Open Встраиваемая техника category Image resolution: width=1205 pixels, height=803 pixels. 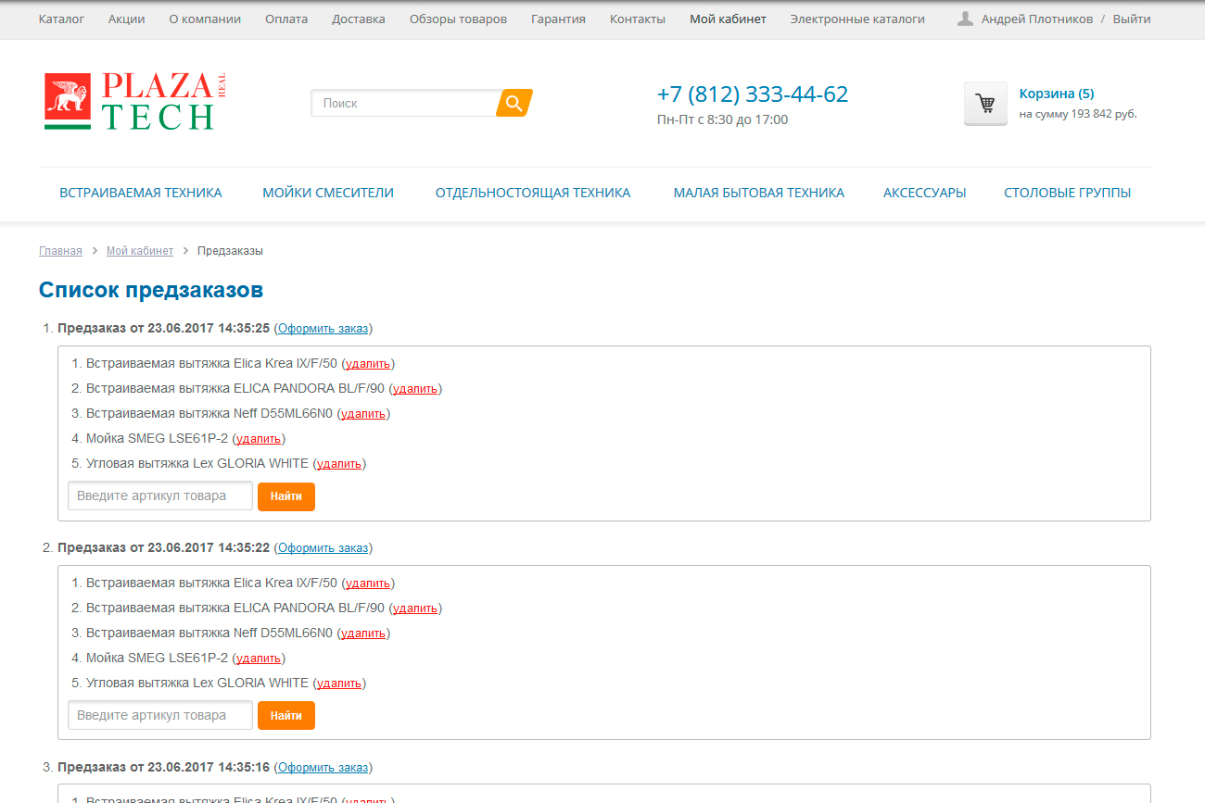[141, 193]
